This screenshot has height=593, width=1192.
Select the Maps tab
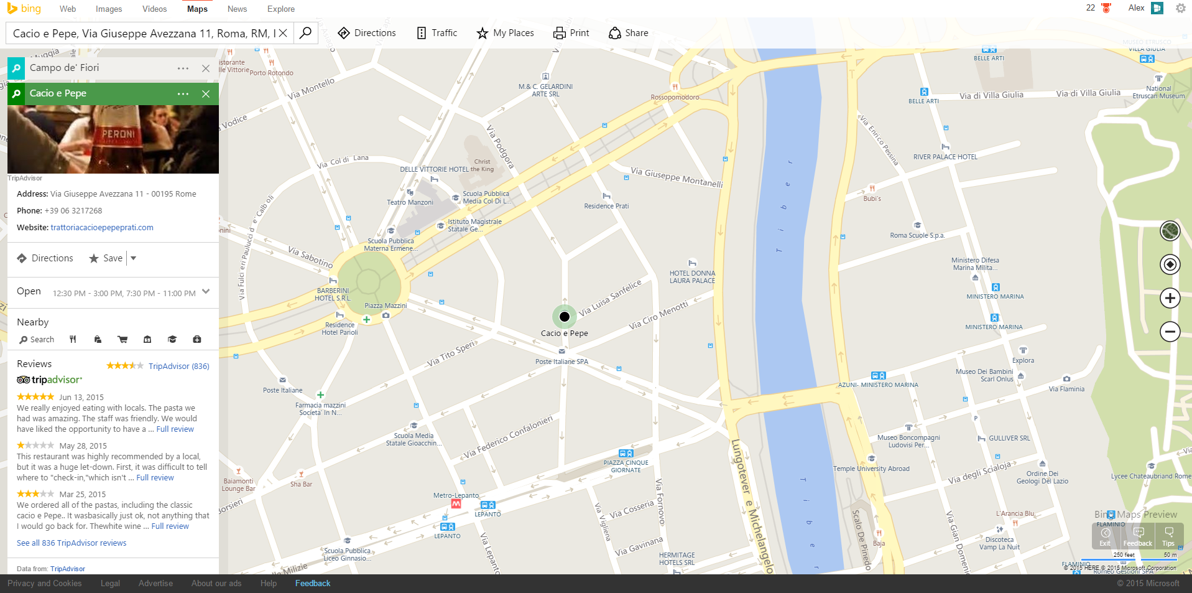click(197, 9)
